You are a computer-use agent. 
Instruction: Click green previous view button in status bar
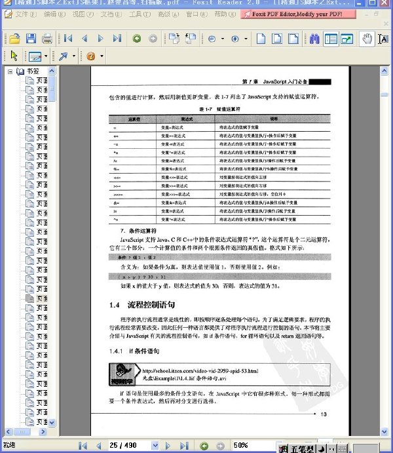(x=204, y=446)
